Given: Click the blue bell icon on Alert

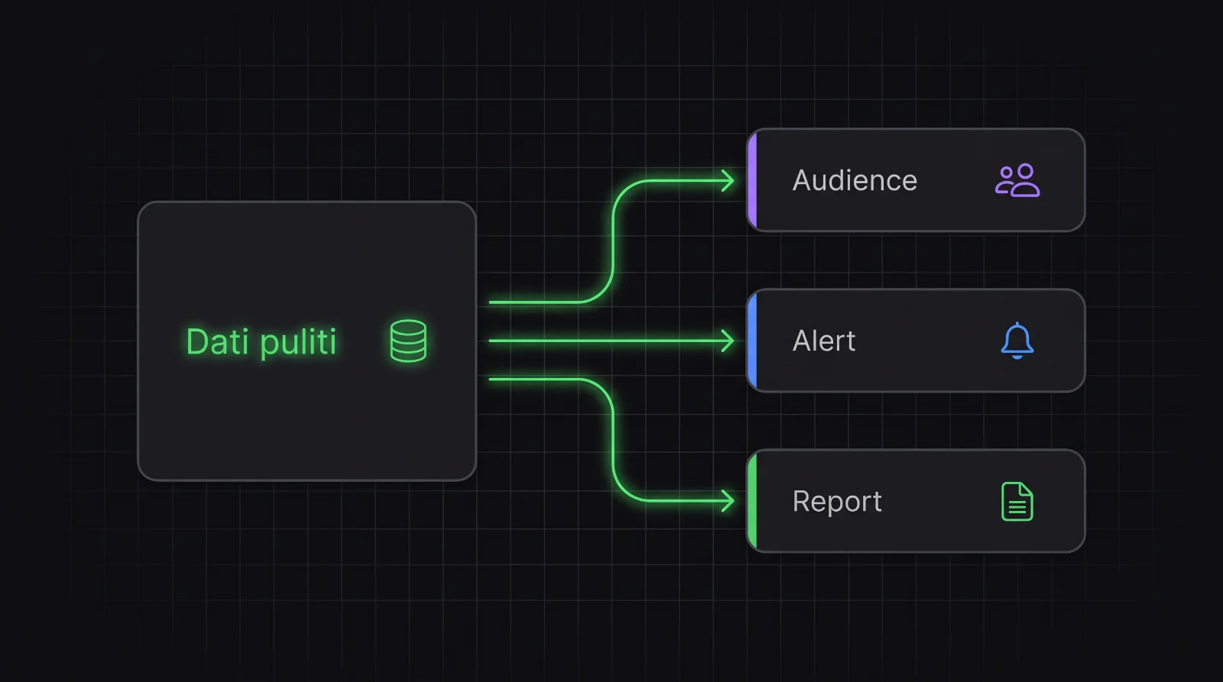Looking at the screenshot, I should 1017,341.
